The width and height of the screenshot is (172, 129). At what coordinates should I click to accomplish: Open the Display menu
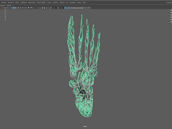point(4,3)
